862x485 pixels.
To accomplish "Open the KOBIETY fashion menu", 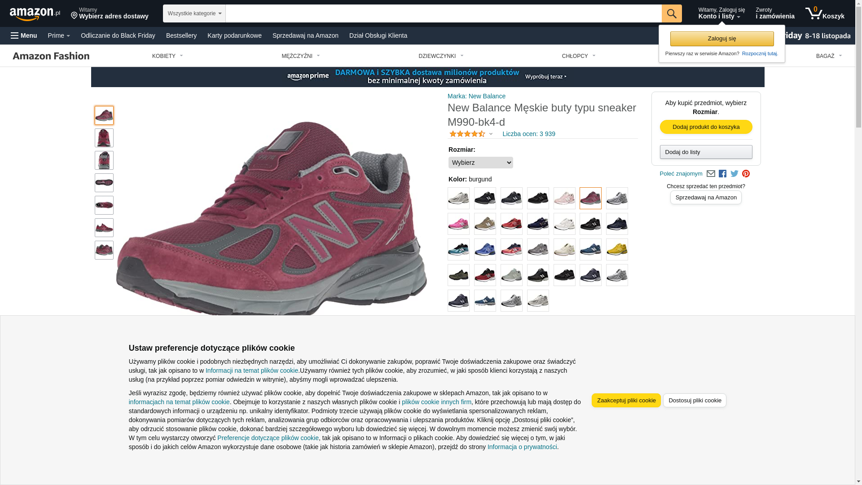I will (x=167, y=56).
